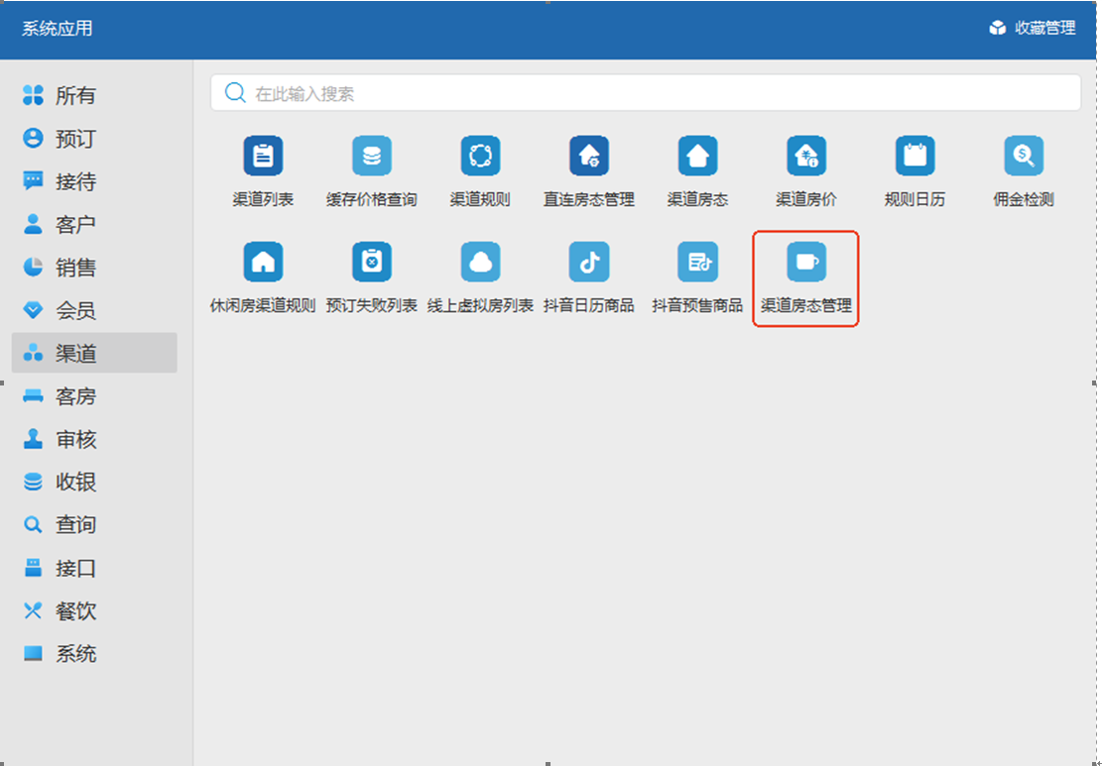Image resolution: width=1102 pixels, height=766 pixels.
Task: Open the 抖音预售商品 icon
Action: [697, 263]
